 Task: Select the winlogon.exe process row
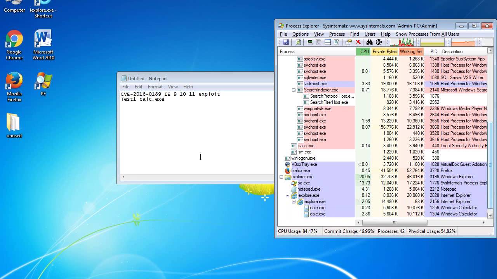click(382, 158)
